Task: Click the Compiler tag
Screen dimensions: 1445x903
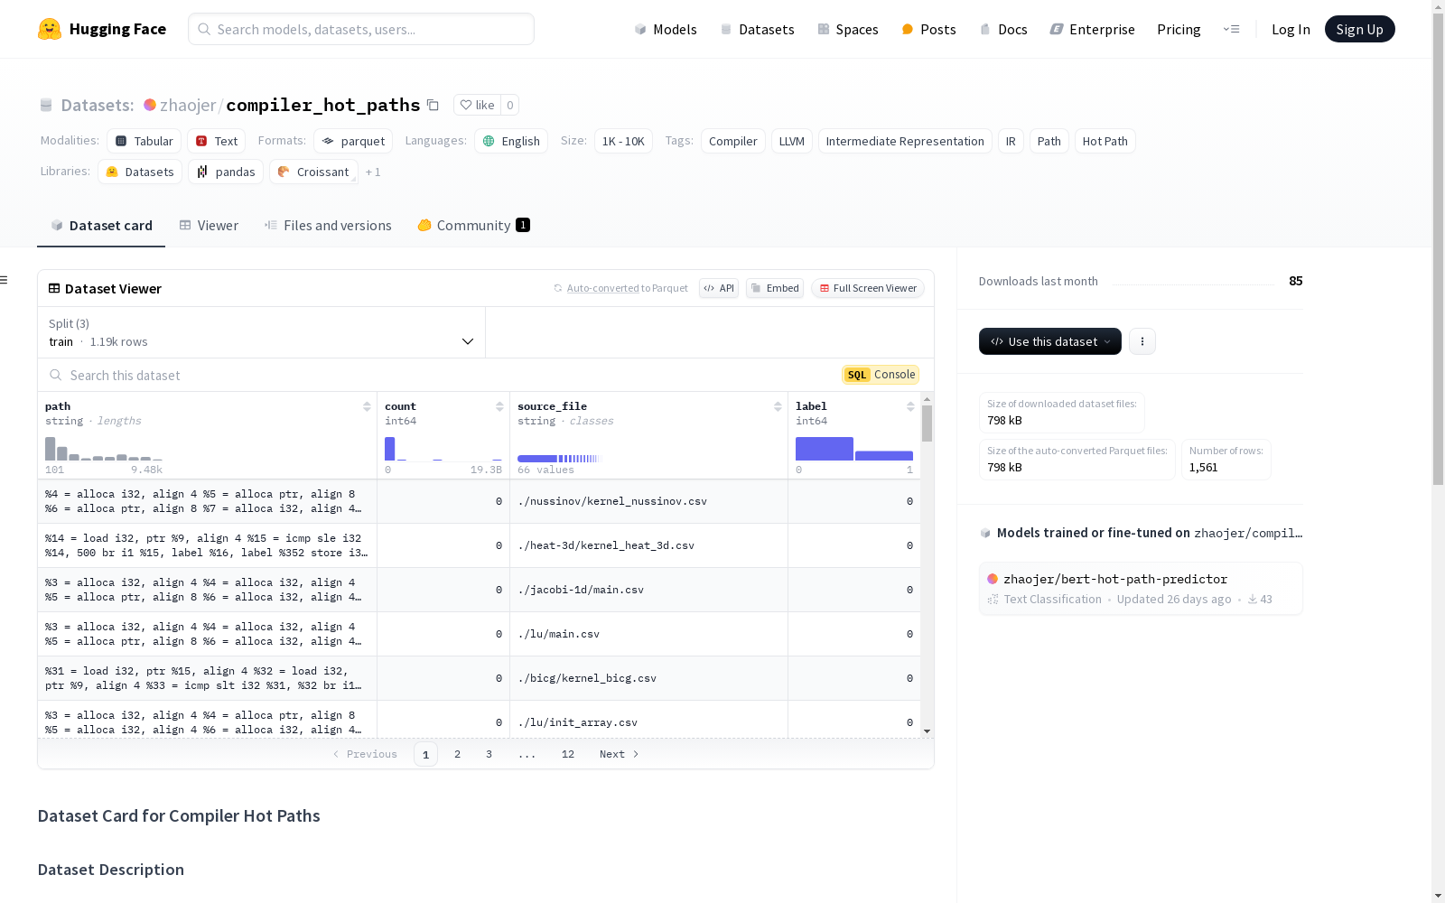Action: (x=733, y=141)
